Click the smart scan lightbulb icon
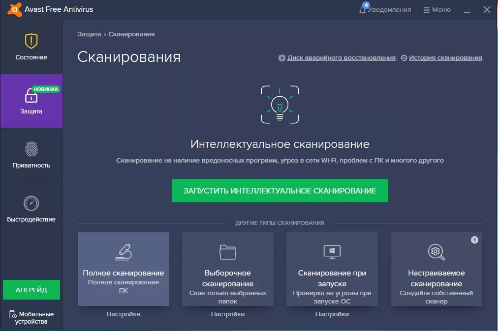Image resolution: width=498 pixels, height=331 pixels. coord(280,104)
